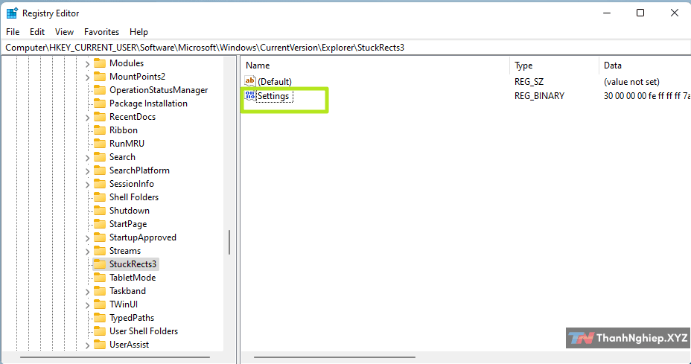Viewport: 691px width, 364px height.
Task: Click the REG_BINARY type cell
Action: [x=539, y=95]
